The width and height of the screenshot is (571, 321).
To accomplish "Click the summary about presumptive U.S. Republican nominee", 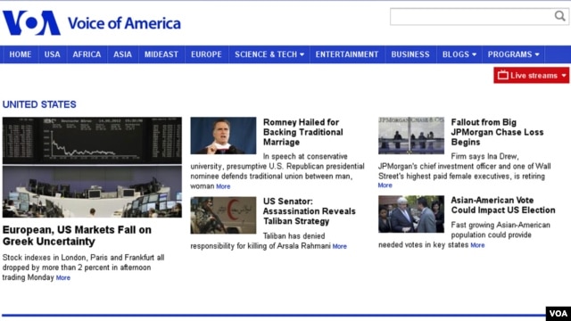I will [x=277, y=171].
